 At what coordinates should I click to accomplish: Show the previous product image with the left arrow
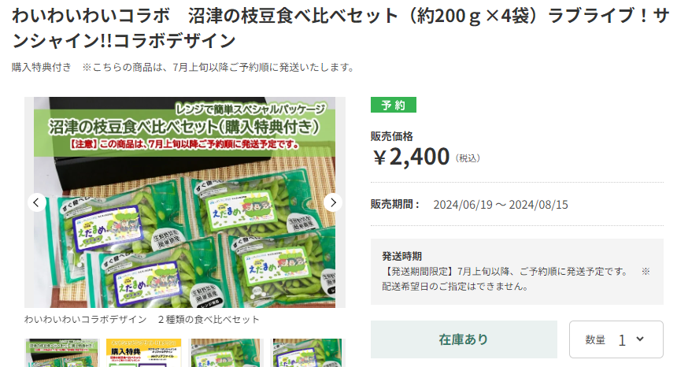(x=37, y=202)
